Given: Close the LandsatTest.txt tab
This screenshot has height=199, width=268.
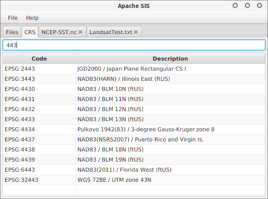Looking at the screenshot, I should coord(136,32).
